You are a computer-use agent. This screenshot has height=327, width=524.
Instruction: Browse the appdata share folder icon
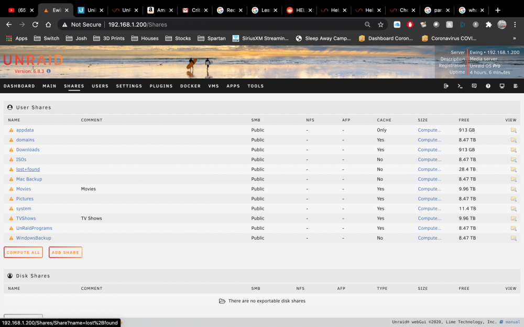(x=514, y=130)
